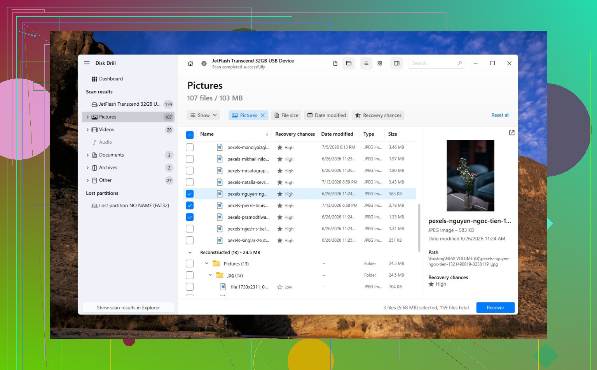Uncheck the pexels-pierre-louis file checkbox
Viewport: 597px width, 370px height.
(190, 206)
